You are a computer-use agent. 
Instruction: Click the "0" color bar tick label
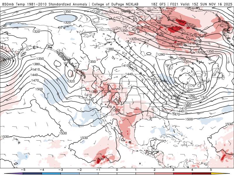(x=117, y=170)
